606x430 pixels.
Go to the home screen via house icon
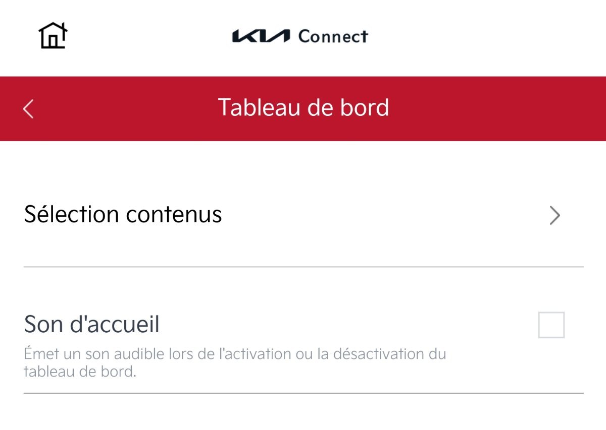(53, 35)
